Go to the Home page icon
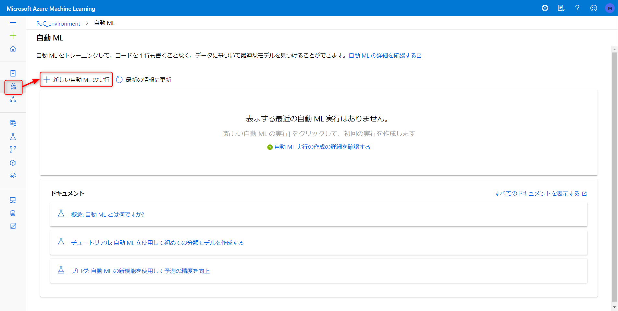 click(13, 49)
